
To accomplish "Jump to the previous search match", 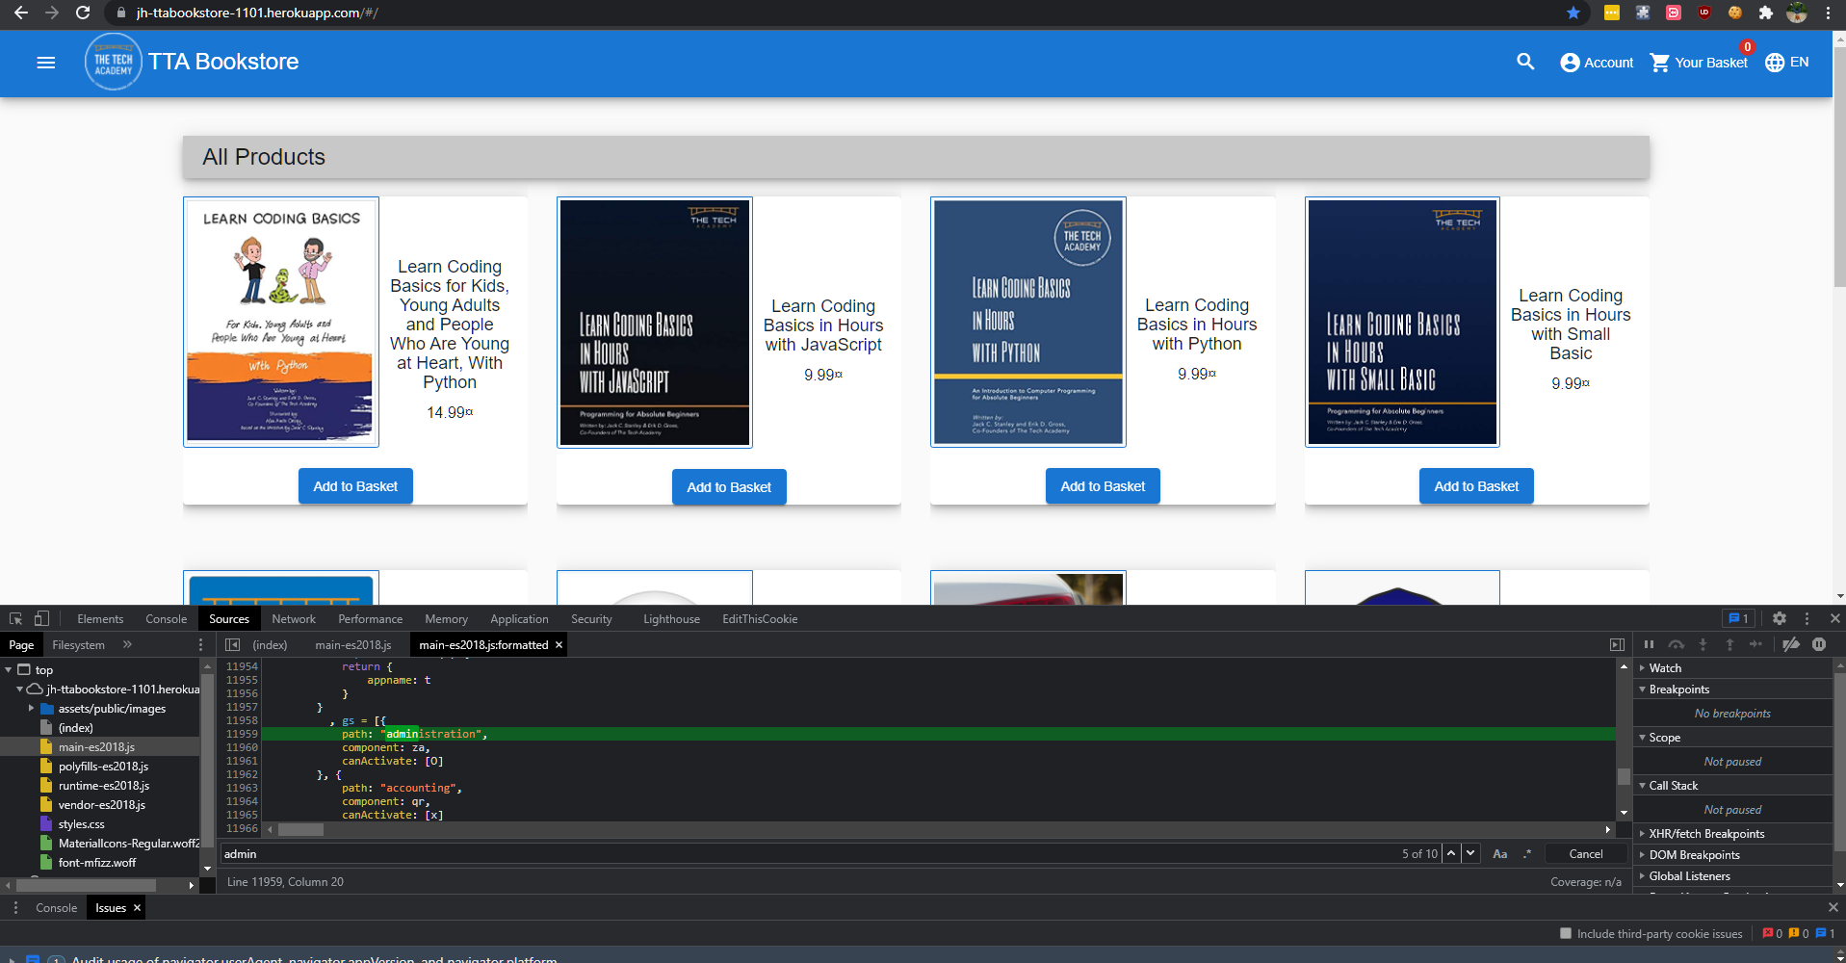I will (1451, 853).
